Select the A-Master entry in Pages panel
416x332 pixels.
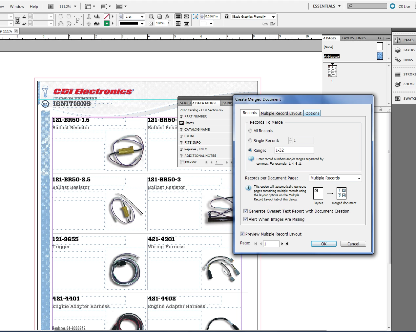click(x=332, y=56)
